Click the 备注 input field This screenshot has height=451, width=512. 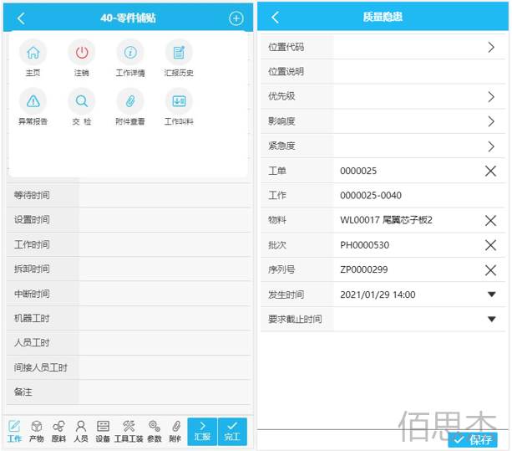[165, 392]
